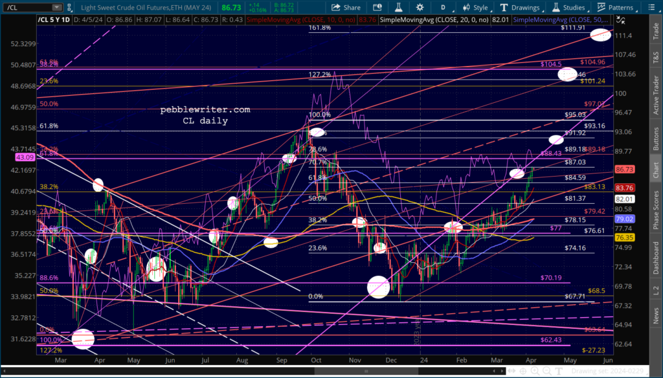Screen dimensions: 663x378
Task: Open the Studies flask button
Action: [567, 8]
